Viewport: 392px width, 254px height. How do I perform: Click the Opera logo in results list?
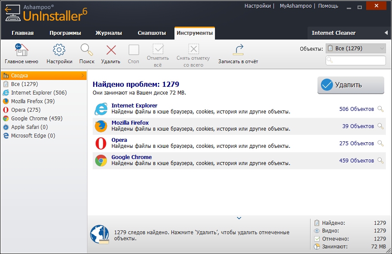point(101,144)
